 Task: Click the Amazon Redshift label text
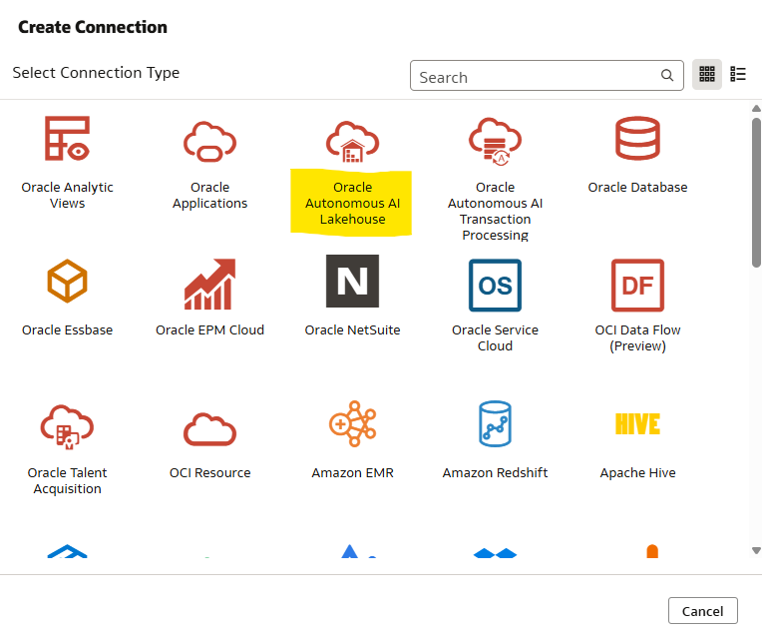click(495, 473)
